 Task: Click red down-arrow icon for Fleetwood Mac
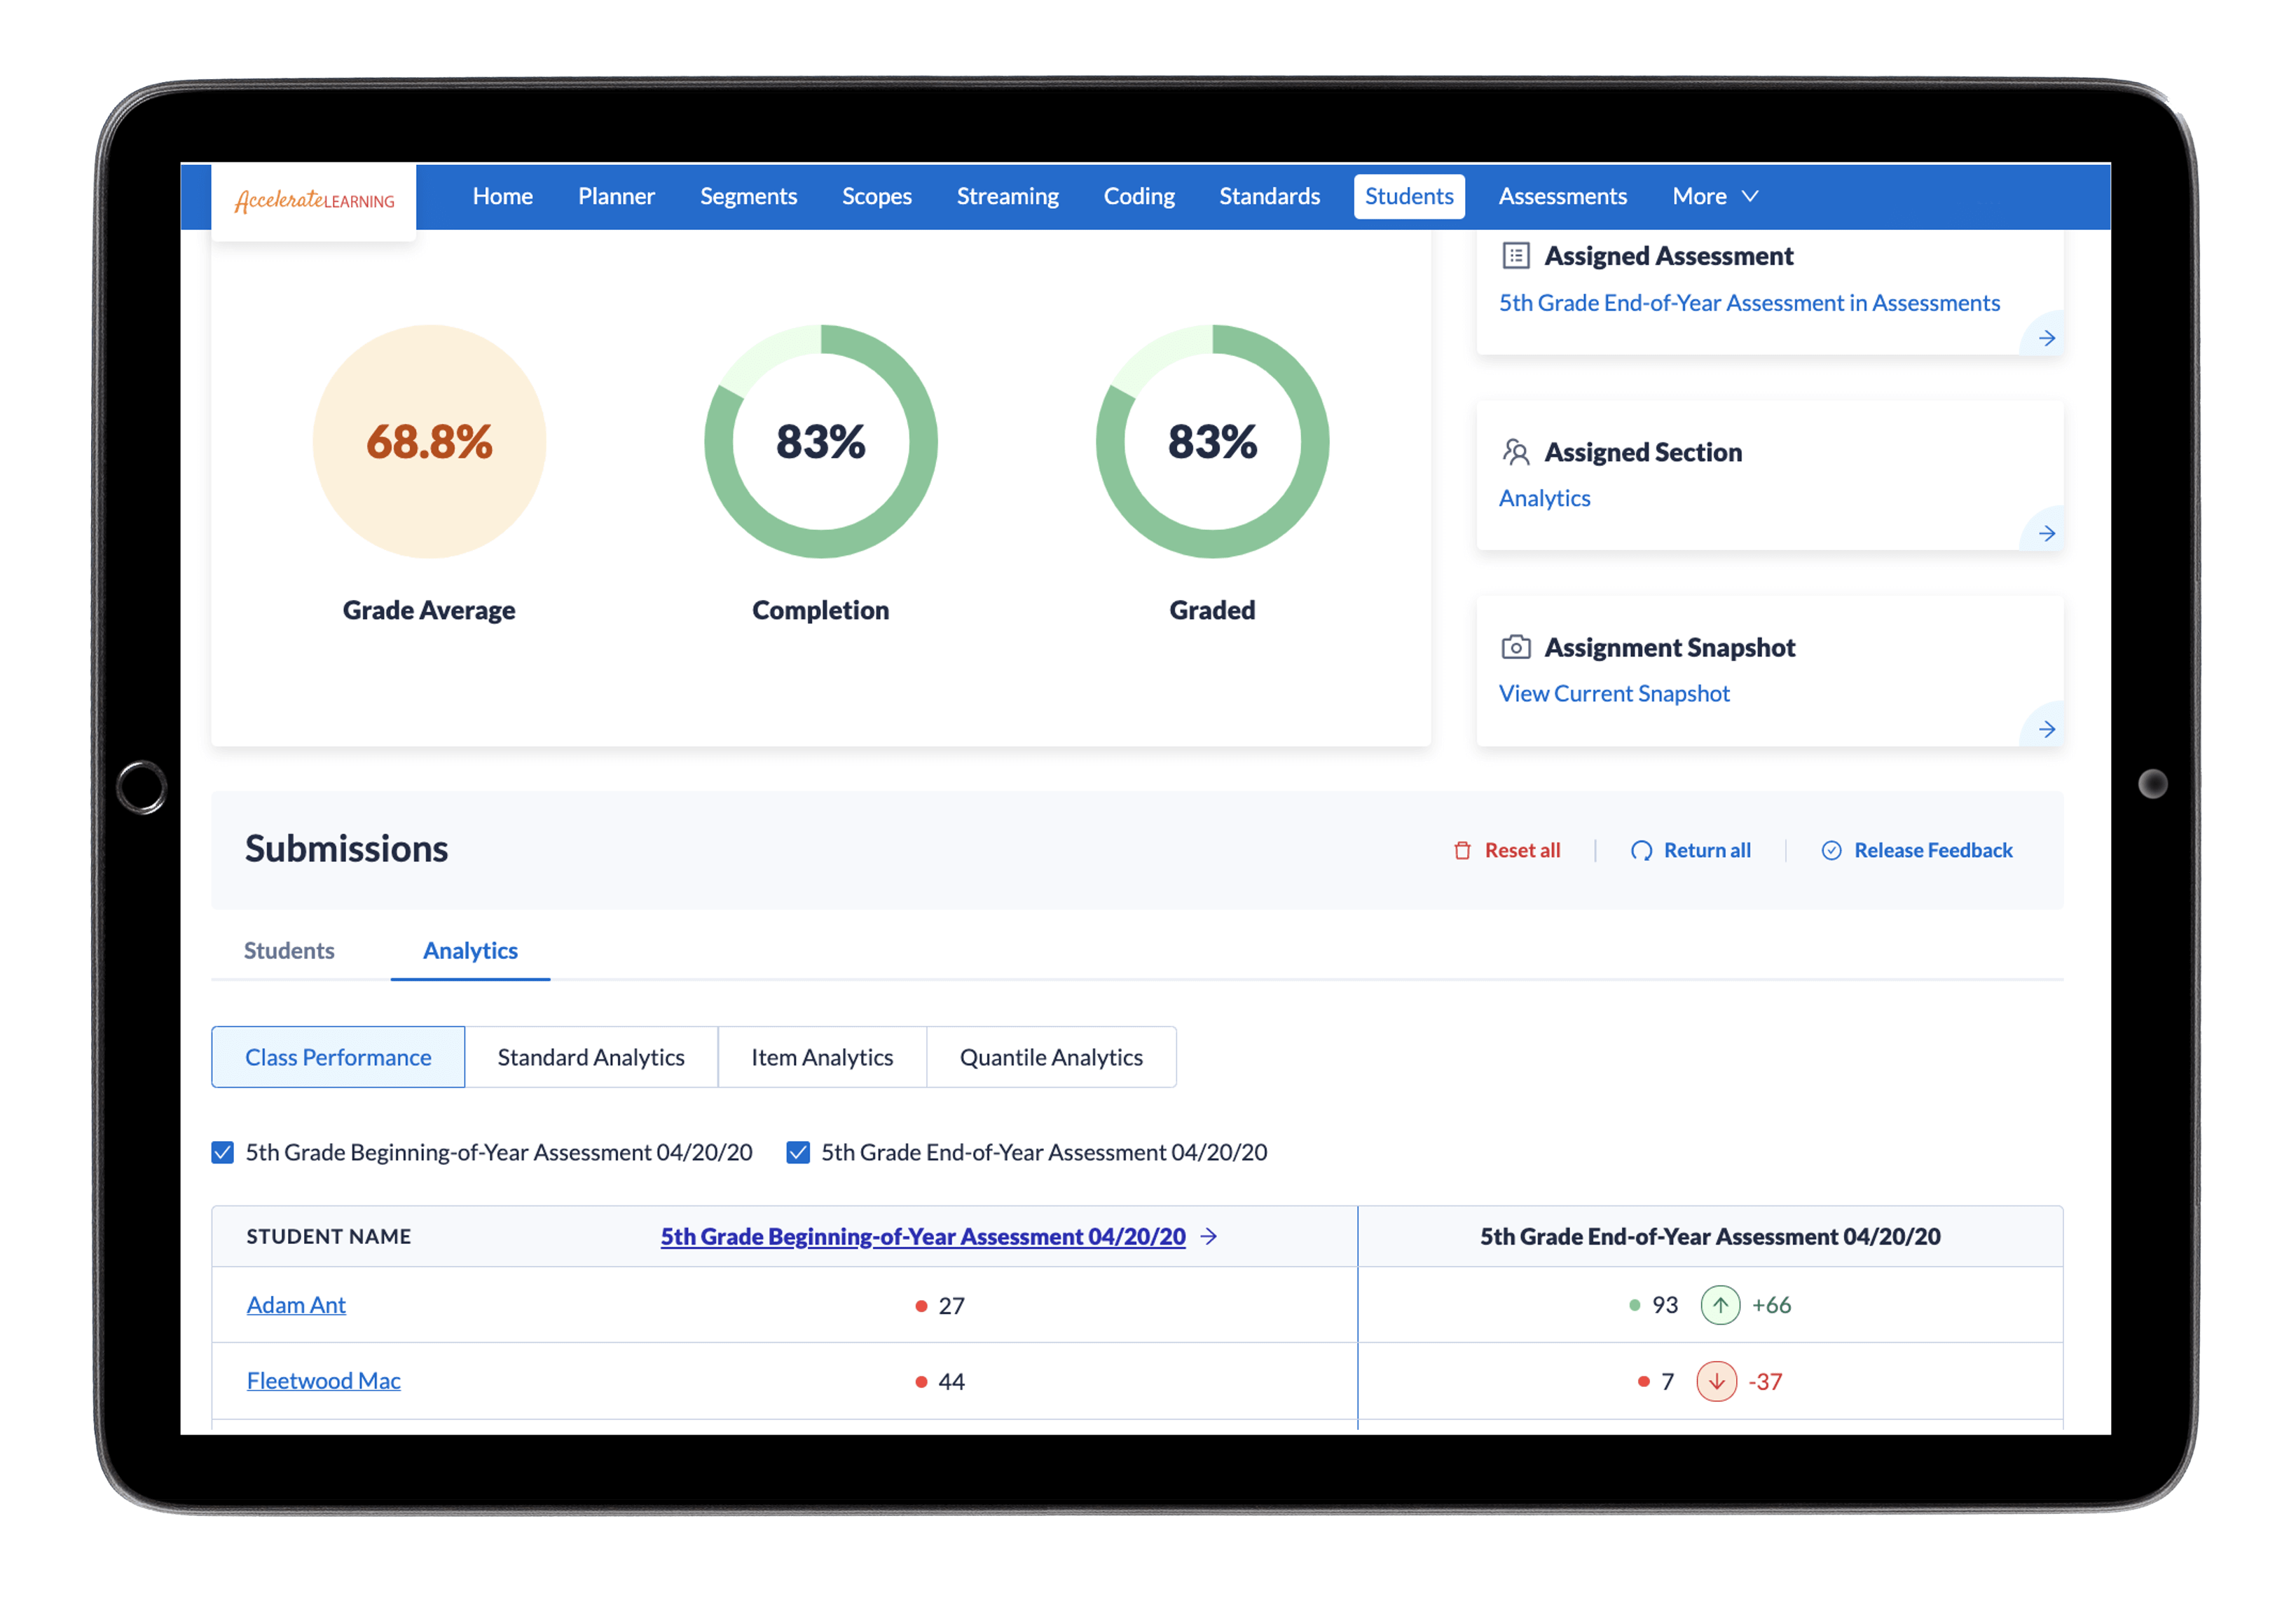[x=1716, y=1382]
